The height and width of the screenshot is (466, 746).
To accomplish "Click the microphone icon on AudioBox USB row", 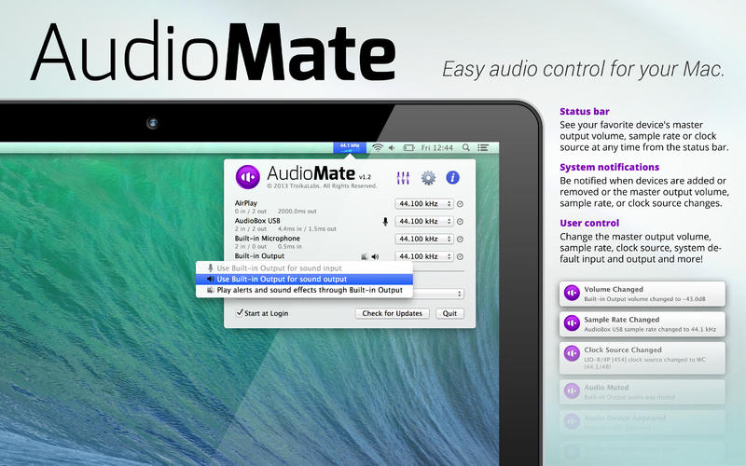I will click(x=385, y=222).
